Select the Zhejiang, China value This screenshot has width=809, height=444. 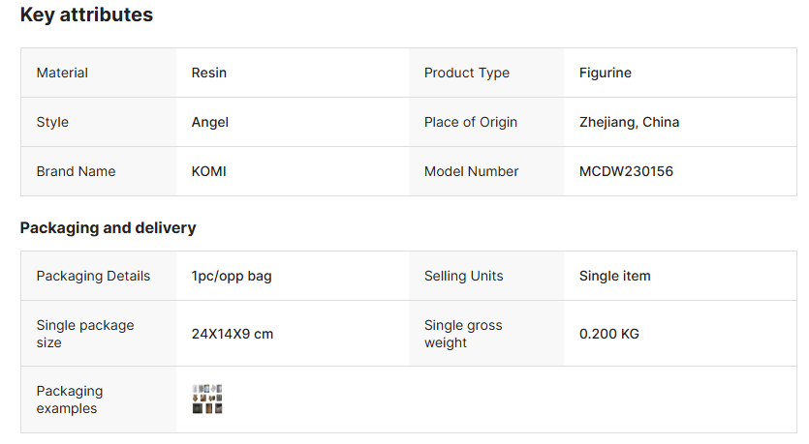coord(629,122)
